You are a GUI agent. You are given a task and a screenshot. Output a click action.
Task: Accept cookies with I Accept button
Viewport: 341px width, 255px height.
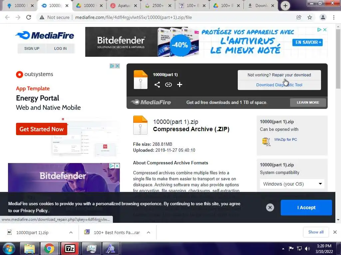[306, 208]
